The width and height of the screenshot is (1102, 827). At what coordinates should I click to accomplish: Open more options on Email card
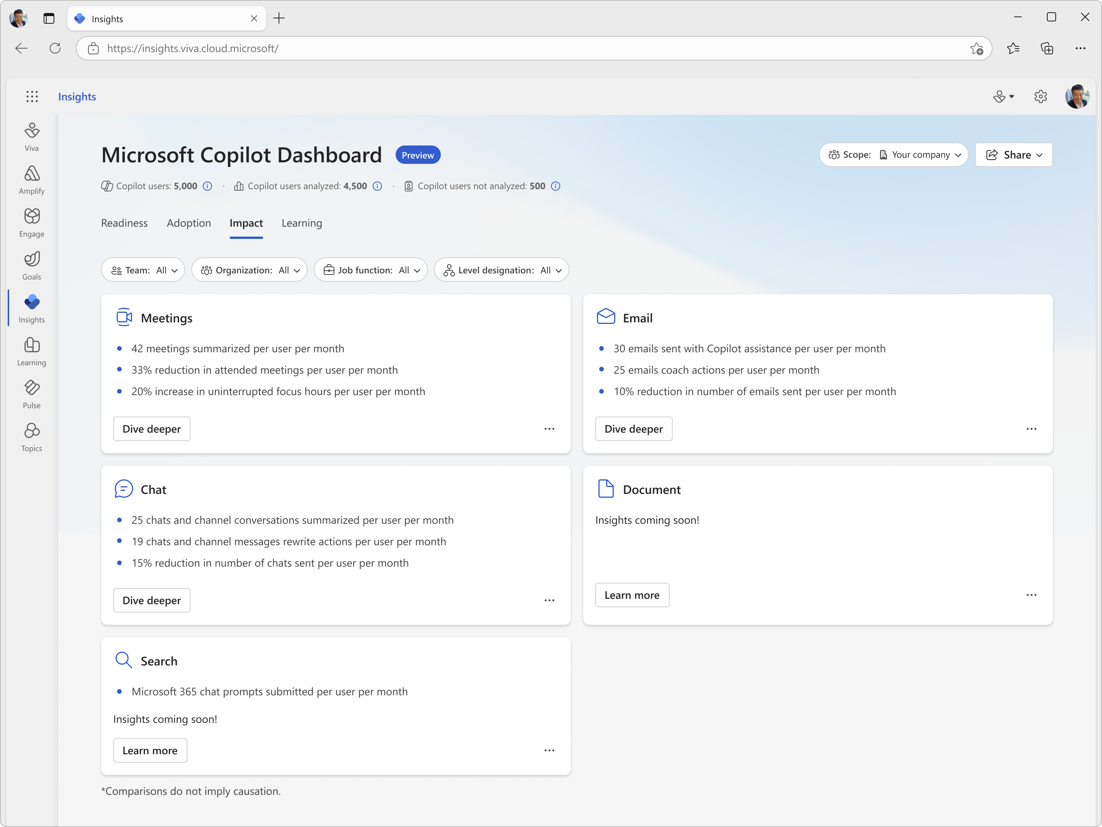tap(1031, 429)
